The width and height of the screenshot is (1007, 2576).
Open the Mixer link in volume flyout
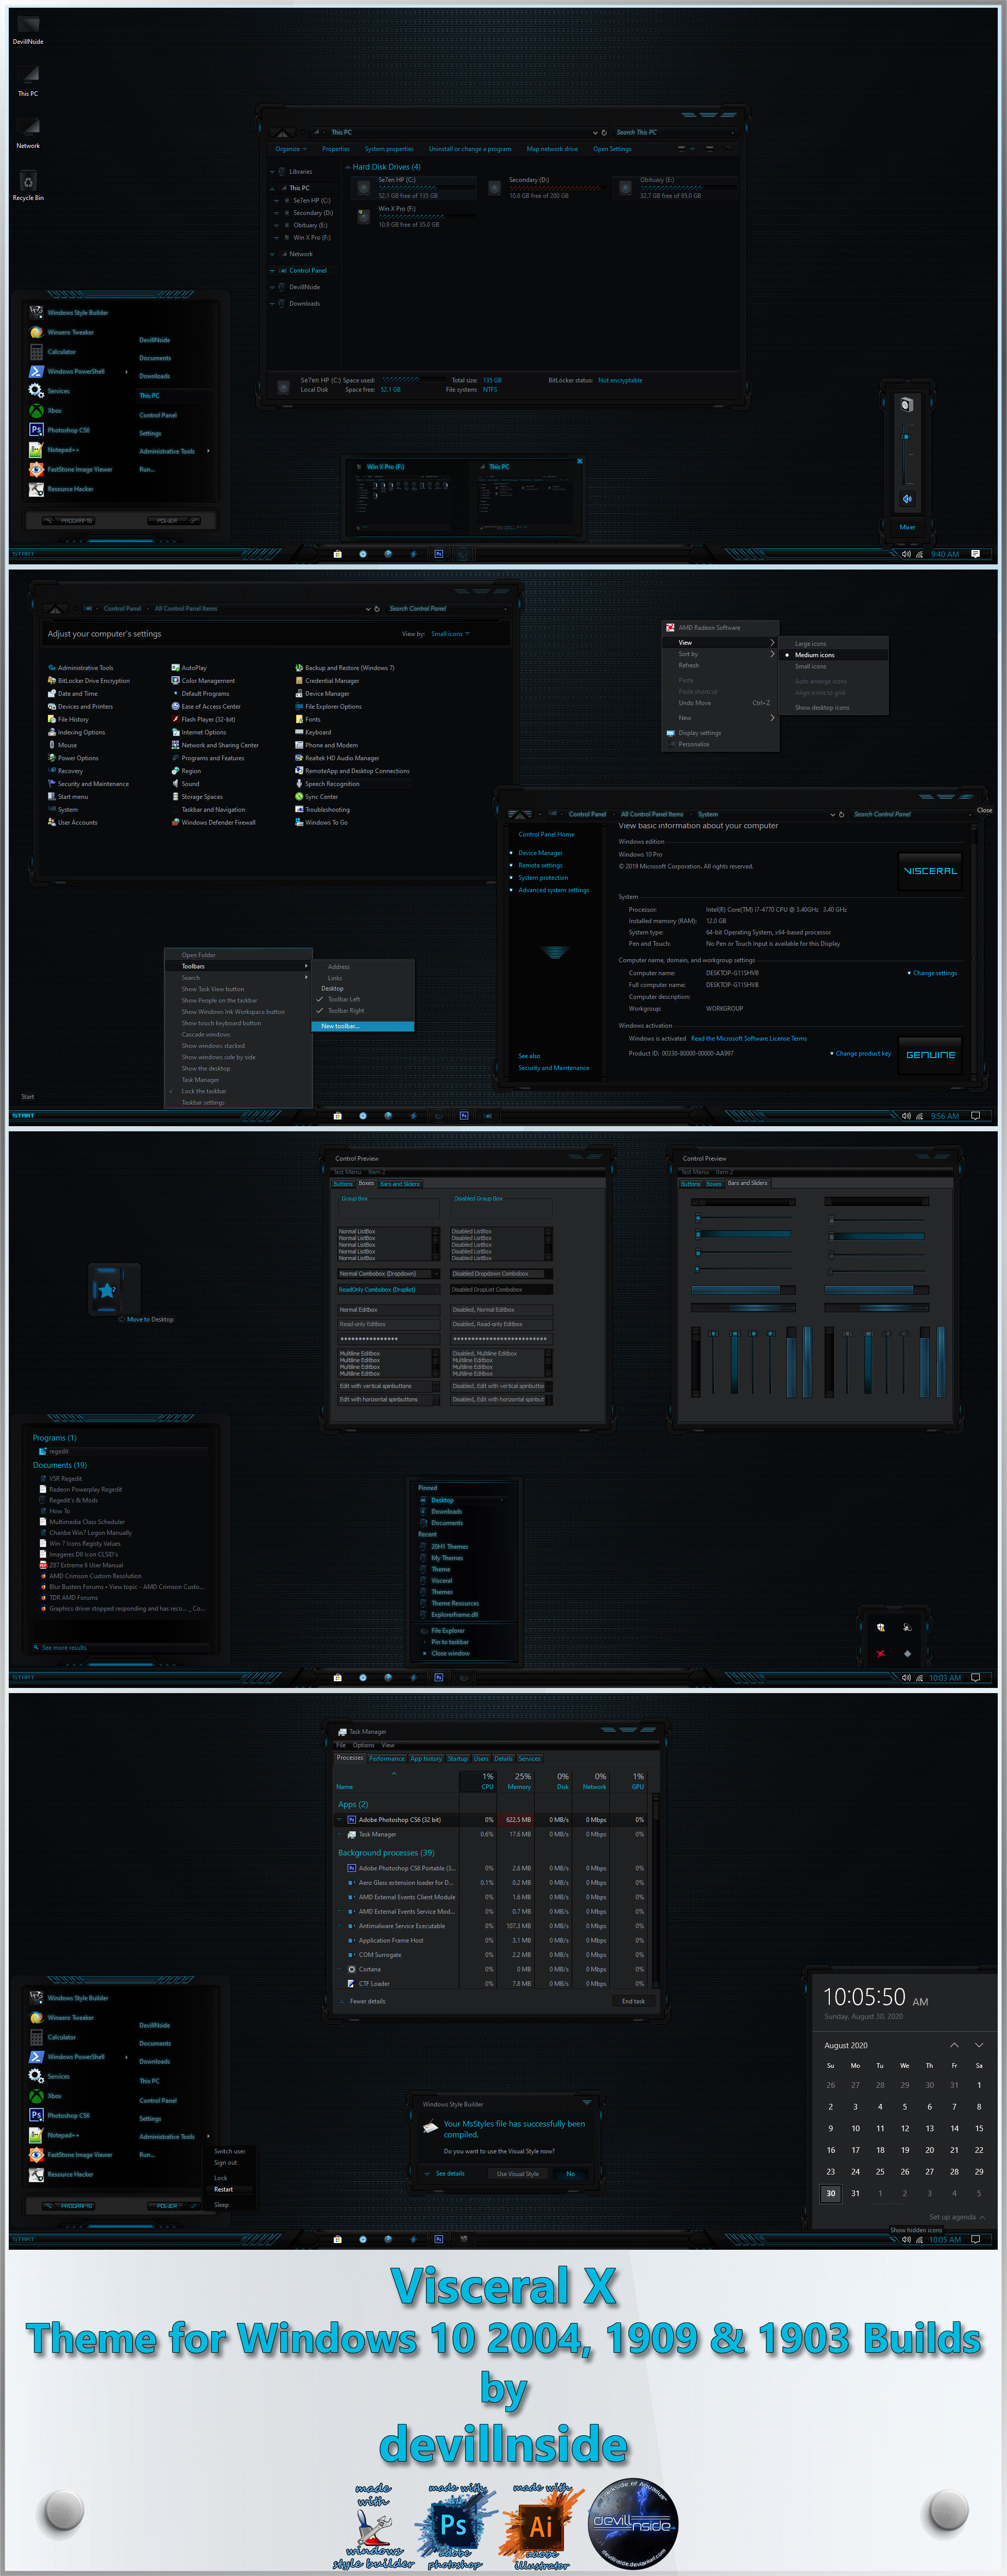[907, 527]
